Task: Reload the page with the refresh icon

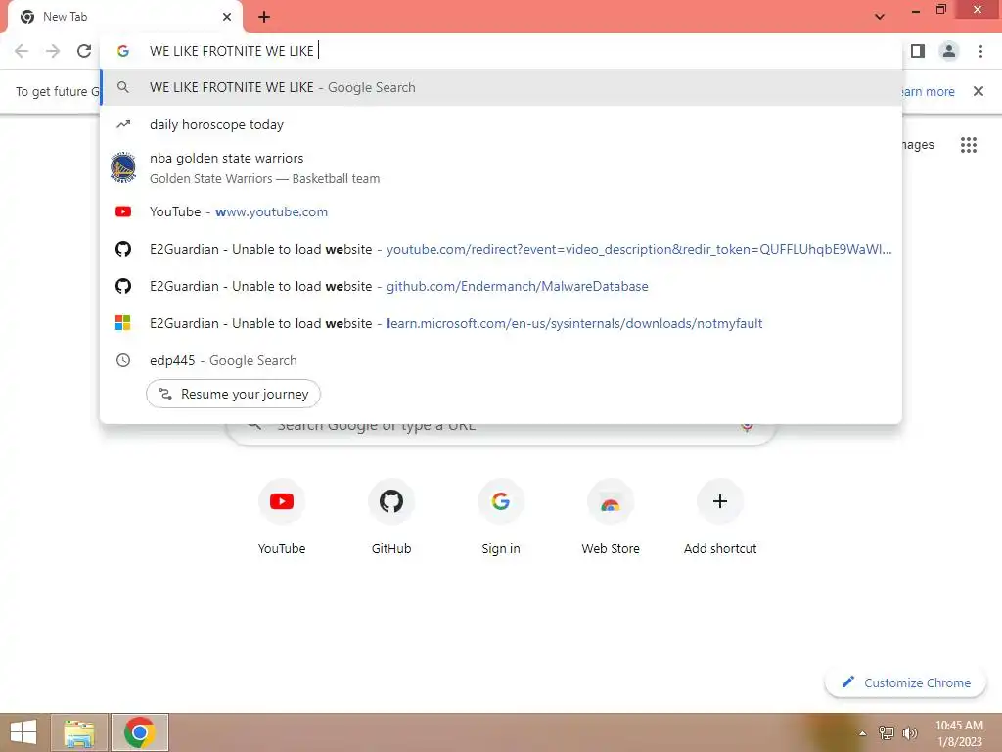Action: coord(84,51)
